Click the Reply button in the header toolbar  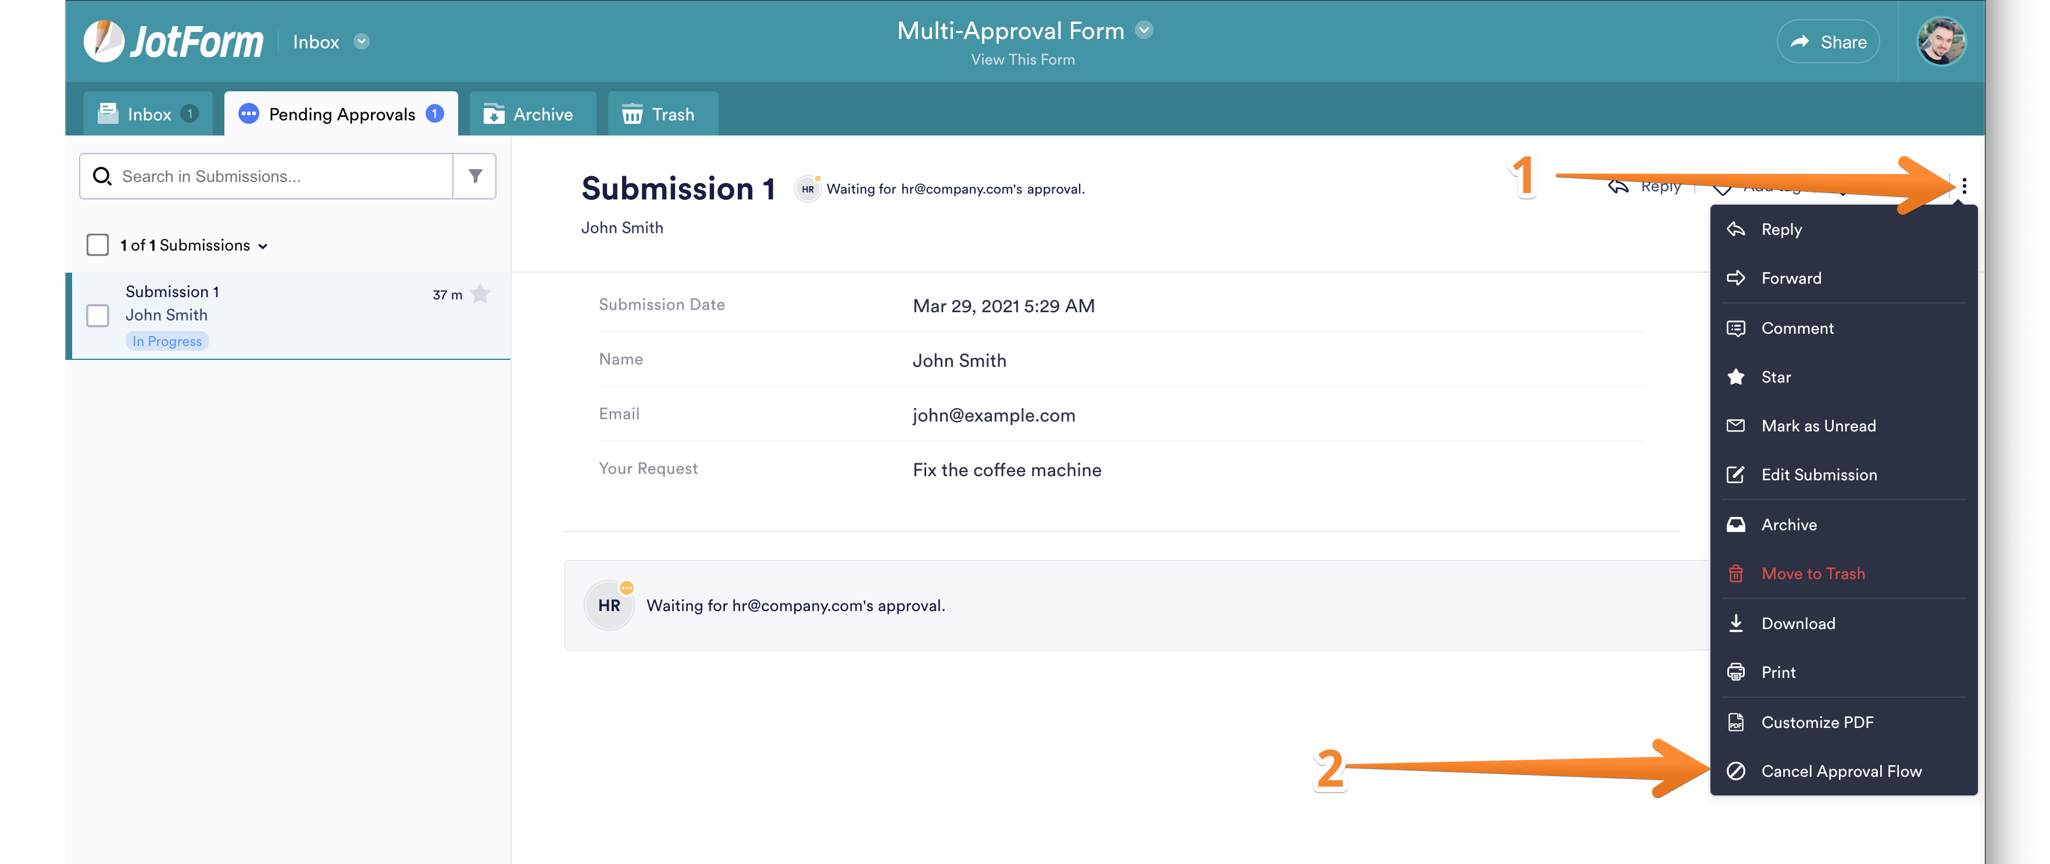pos(1646,187)
